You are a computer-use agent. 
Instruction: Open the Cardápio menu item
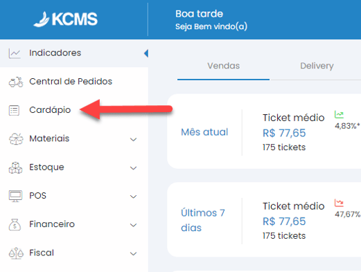[x=50, y=110]
